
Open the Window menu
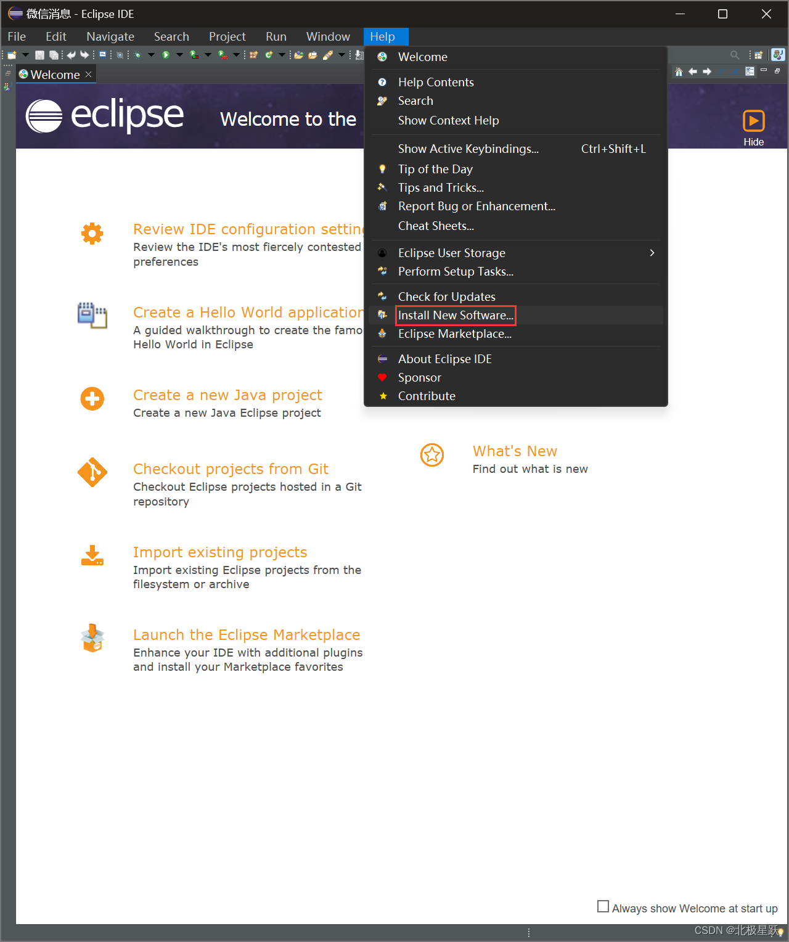click(x=328, y=36)
